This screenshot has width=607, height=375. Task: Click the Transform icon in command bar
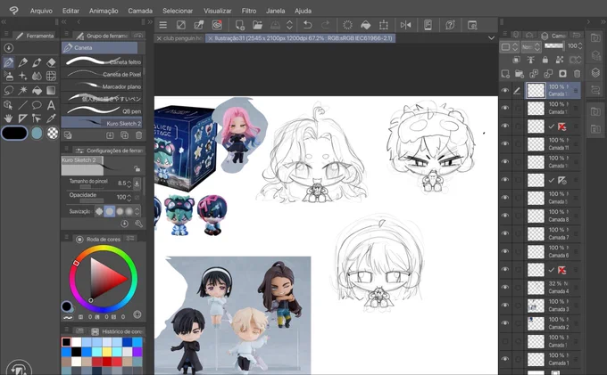[x=384, y=25]
